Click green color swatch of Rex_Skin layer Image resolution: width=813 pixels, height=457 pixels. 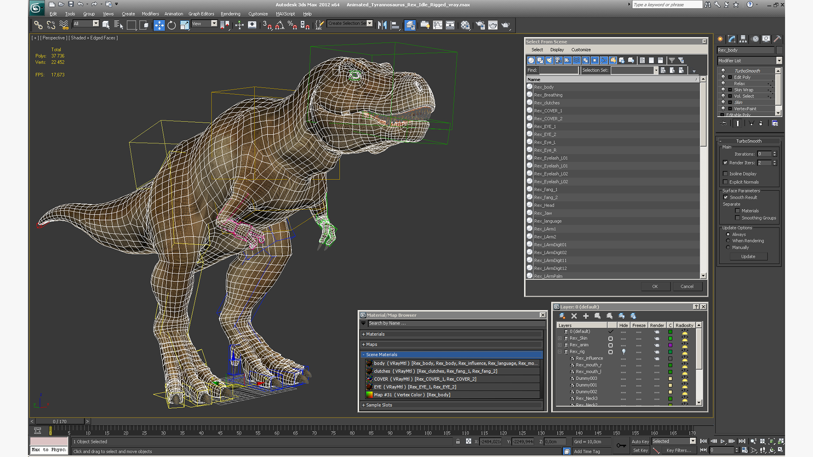click(670, 339)
